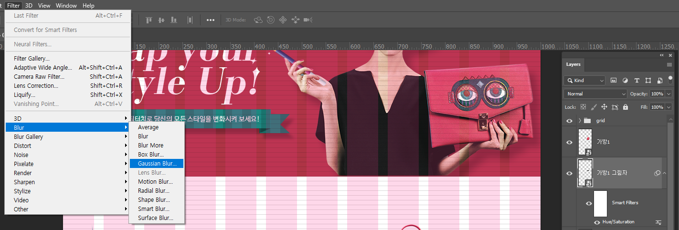This screenshot has height=230, width=679.
Task: Open the three-dots more align options
Action: (210, 20)
